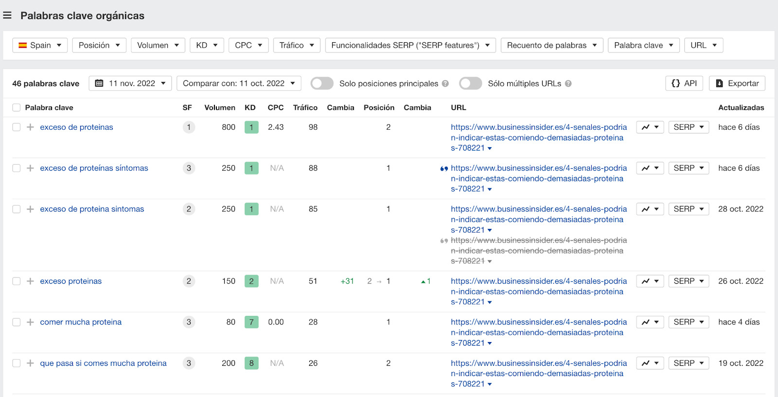Enable the Solo posiciones principales toggle
Viewport: 778px width, 397px height.
(322, 84)
